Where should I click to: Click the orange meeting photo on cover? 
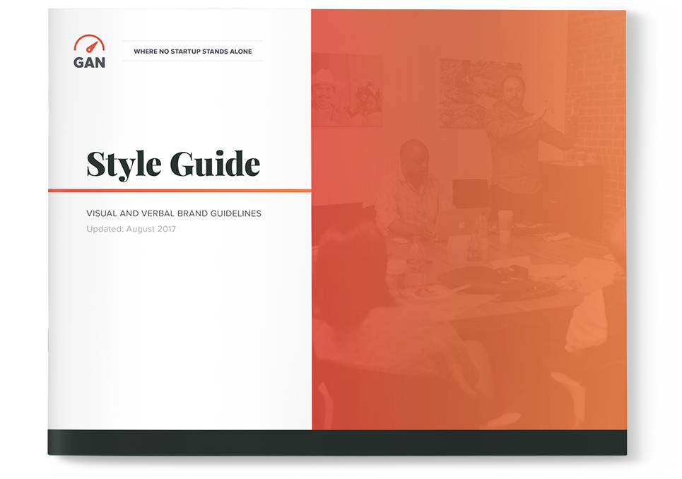coord(469,220)
